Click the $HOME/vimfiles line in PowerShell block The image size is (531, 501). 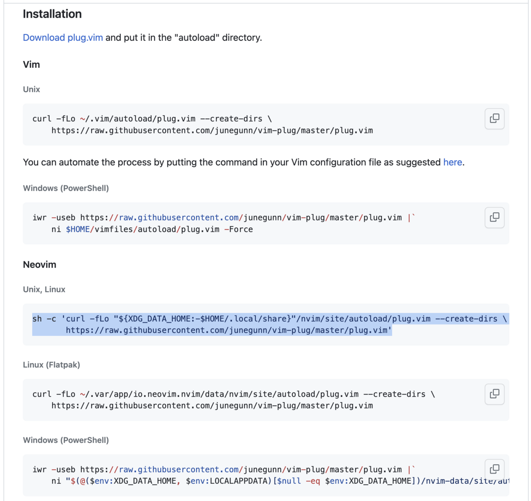tap(152, 229)
